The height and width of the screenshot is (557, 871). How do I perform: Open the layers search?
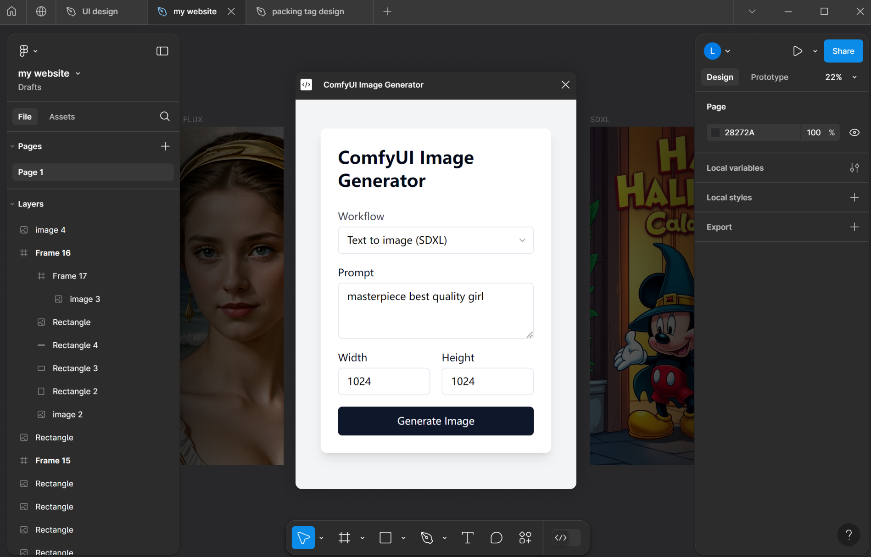click(164, 116)
